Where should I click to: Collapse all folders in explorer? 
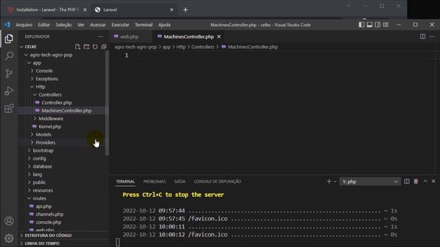[x=104, y=47]
